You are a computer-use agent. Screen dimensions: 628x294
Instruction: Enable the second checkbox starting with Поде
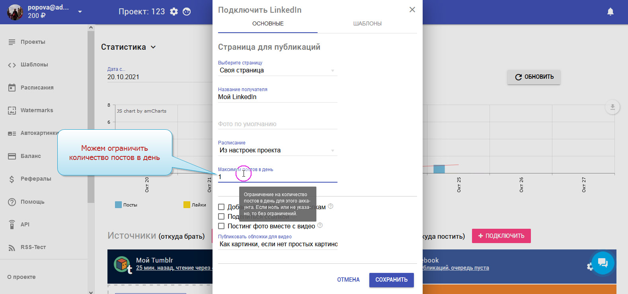221,216
